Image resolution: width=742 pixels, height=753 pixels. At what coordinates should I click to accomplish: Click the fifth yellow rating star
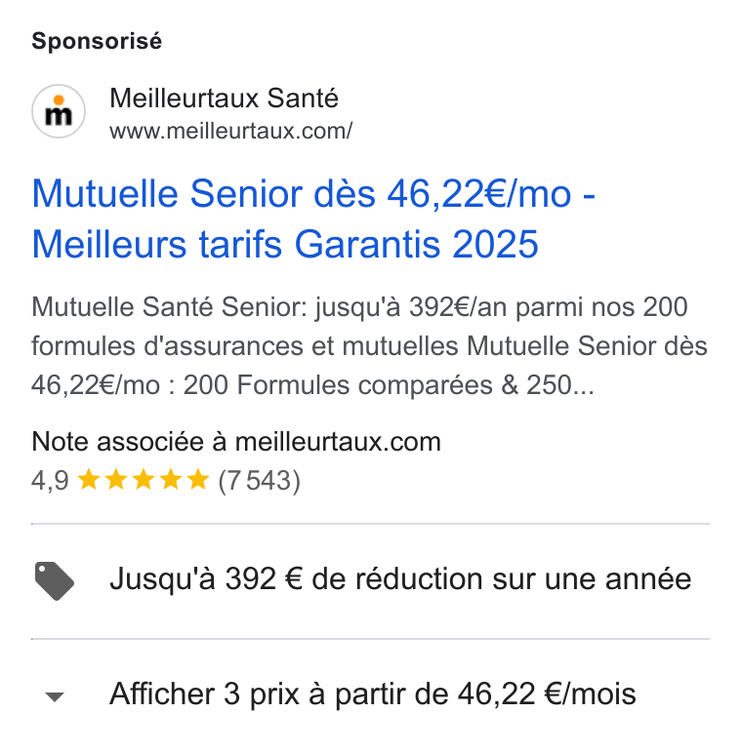click(198, 480)
